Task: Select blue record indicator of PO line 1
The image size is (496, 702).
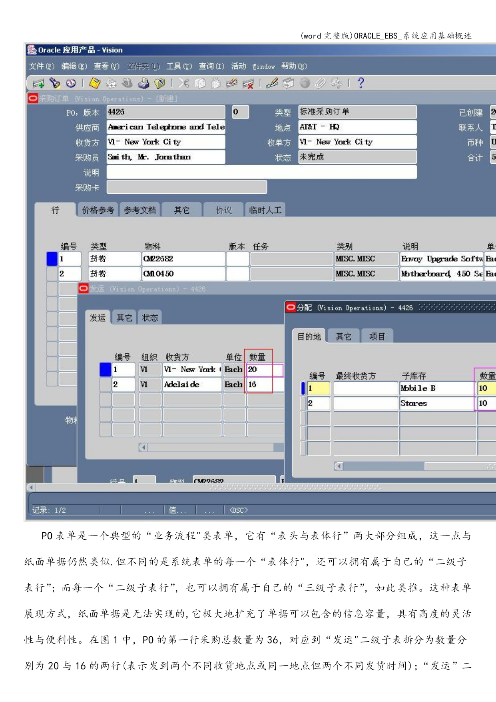Action: [x=52, y=259]
